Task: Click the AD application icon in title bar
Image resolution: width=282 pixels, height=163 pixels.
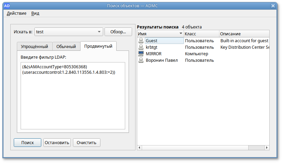Action: coord(7,5)
